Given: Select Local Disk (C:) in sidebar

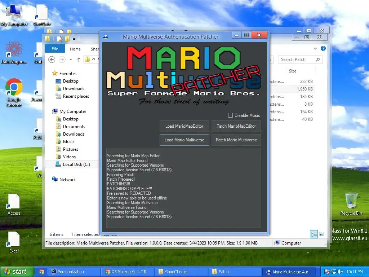Looking at the screenshot, I should (x=76, y=164).
